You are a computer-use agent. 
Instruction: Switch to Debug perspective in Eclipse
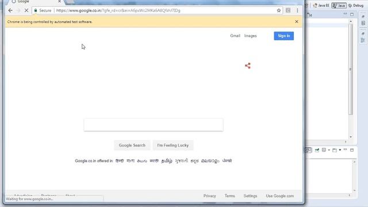[356, 5]
